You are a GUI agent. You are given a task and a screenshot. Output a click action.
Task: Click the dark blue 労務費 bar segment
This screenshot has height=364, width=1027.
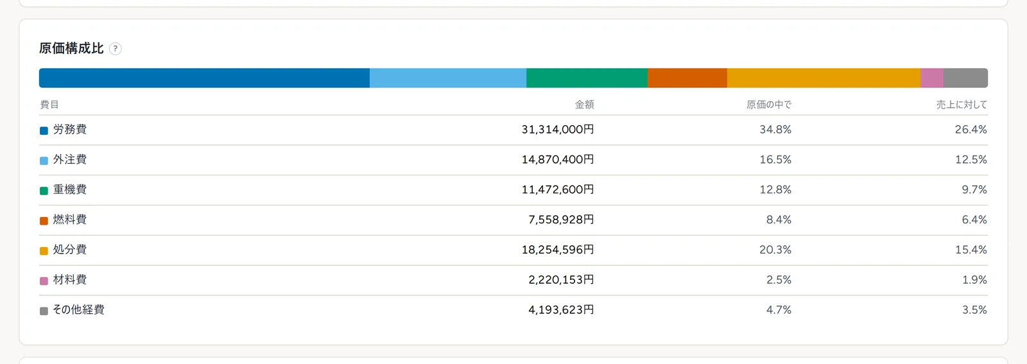pos(204,78)
